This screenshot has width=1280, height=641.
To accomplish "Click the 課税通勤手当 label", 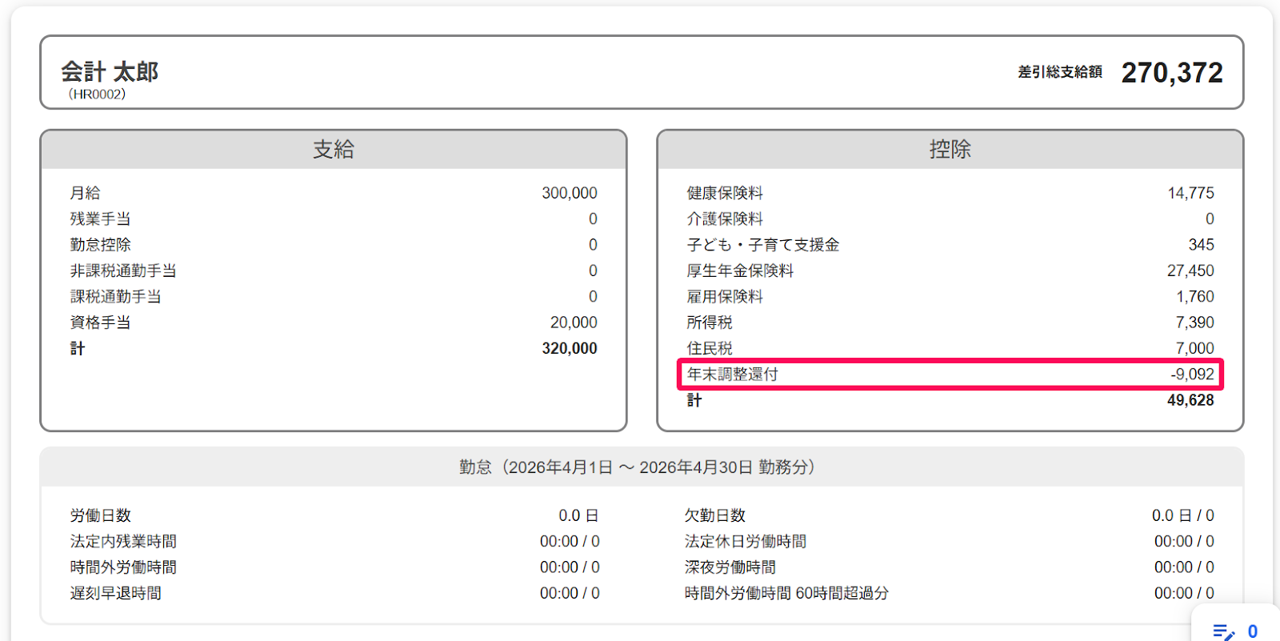I will click(x=116, y=296).
